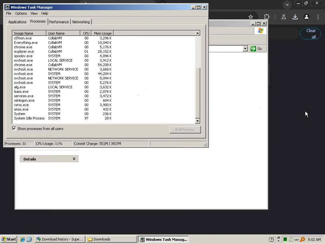Click the Task Manager title bar icon
This screenshot has height=244, width=325.
(x=7, y=7)
